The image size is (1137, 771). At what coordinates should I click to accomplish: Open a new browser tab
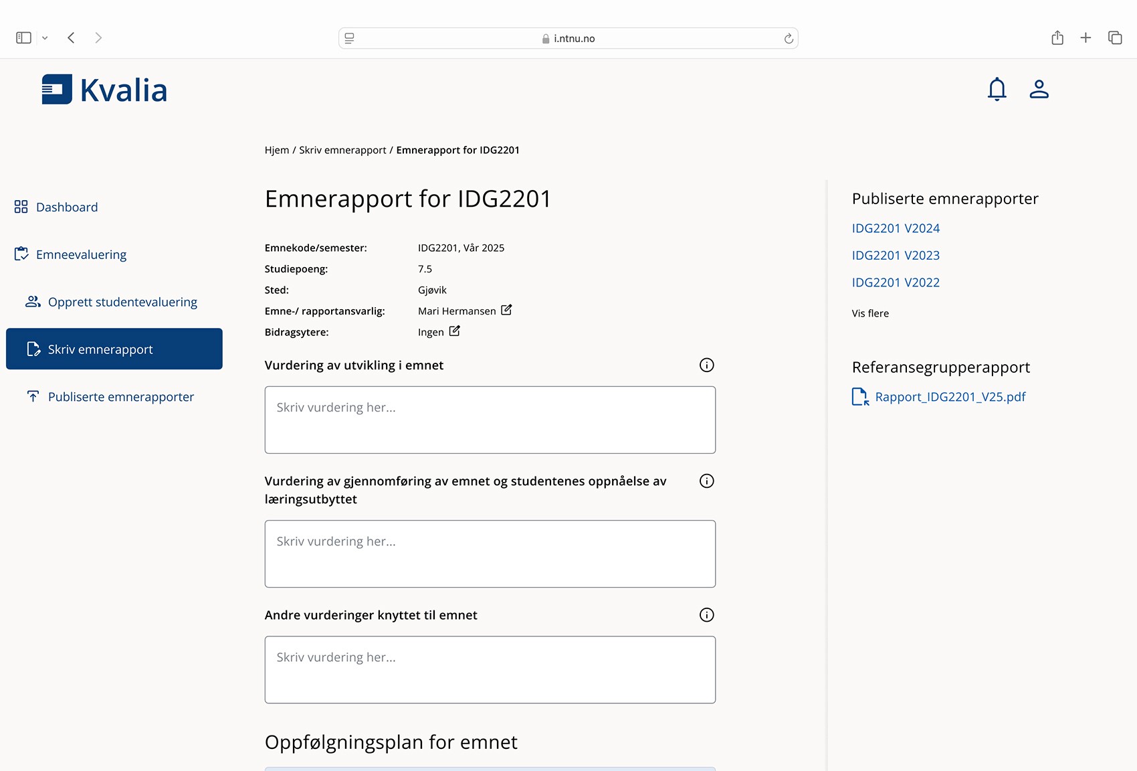coord(1086,37)
